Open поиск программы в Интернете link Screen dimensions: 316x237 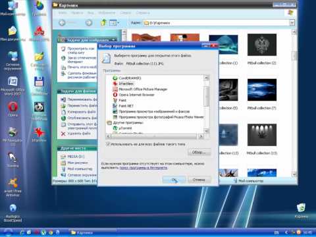click(x=144, y=168)
